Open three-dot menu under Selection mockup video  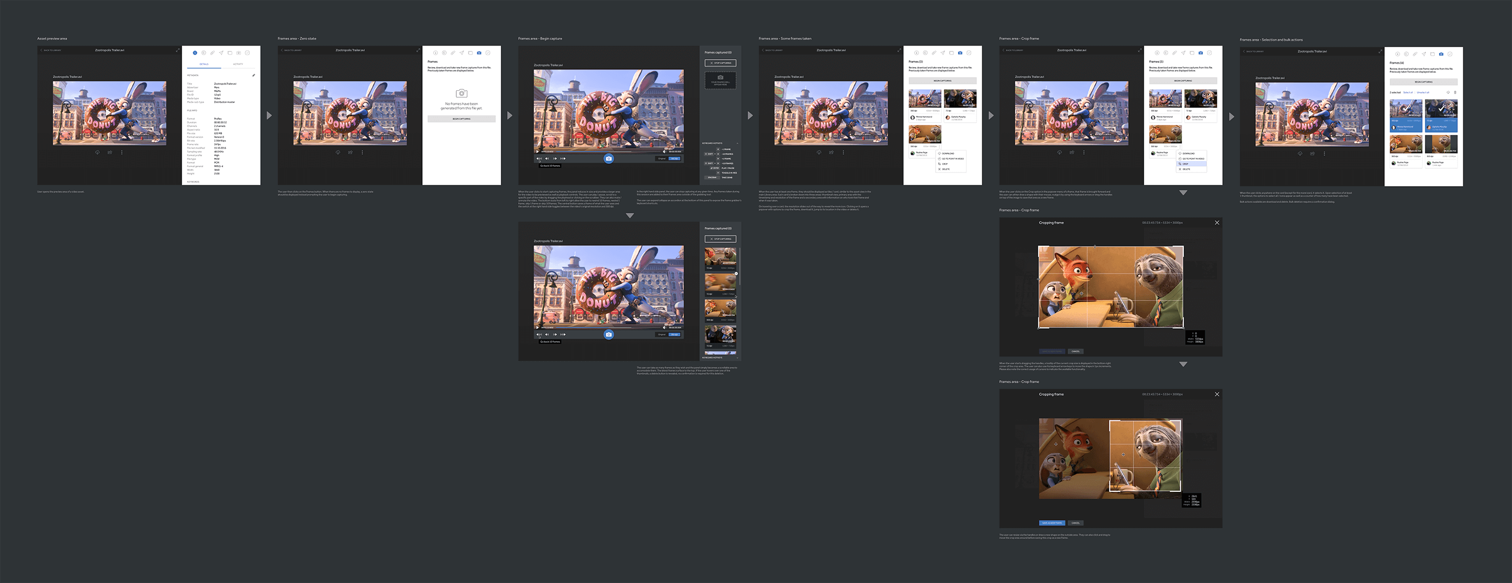point(1325,154)
